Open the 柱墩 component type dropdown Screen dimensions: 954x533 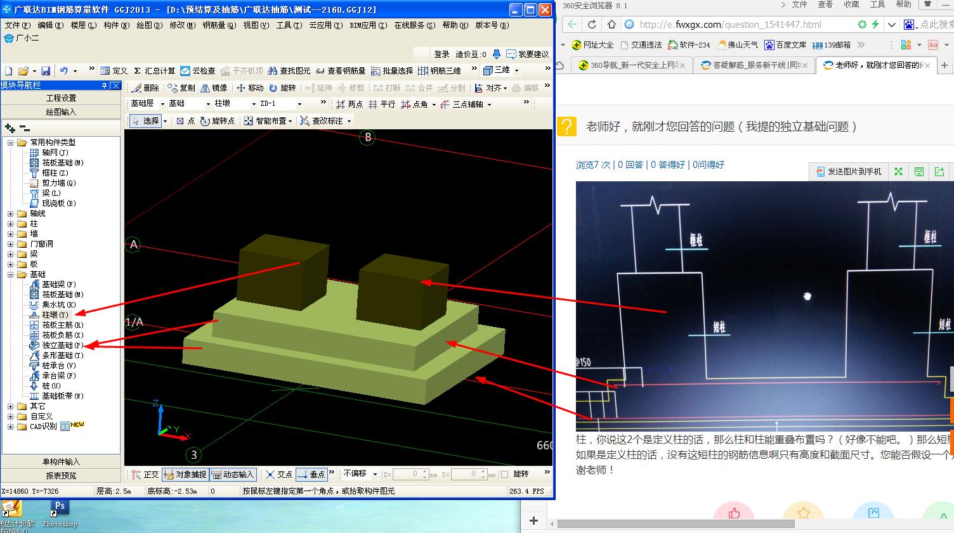point(254,104)
